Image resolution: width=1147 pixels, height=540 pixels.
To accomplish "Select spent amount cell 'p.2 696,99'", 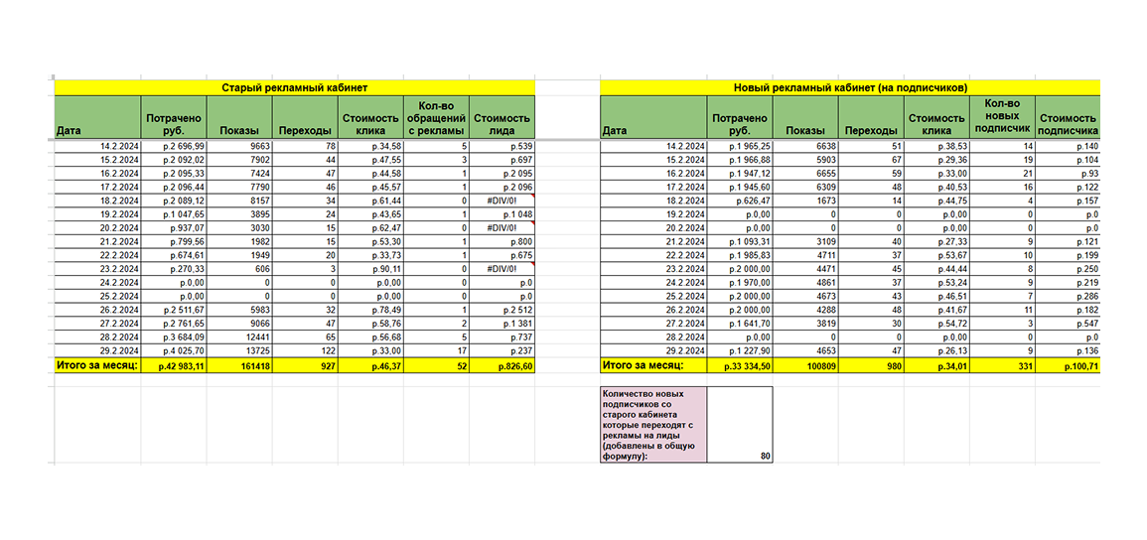I will coord(174,147).
